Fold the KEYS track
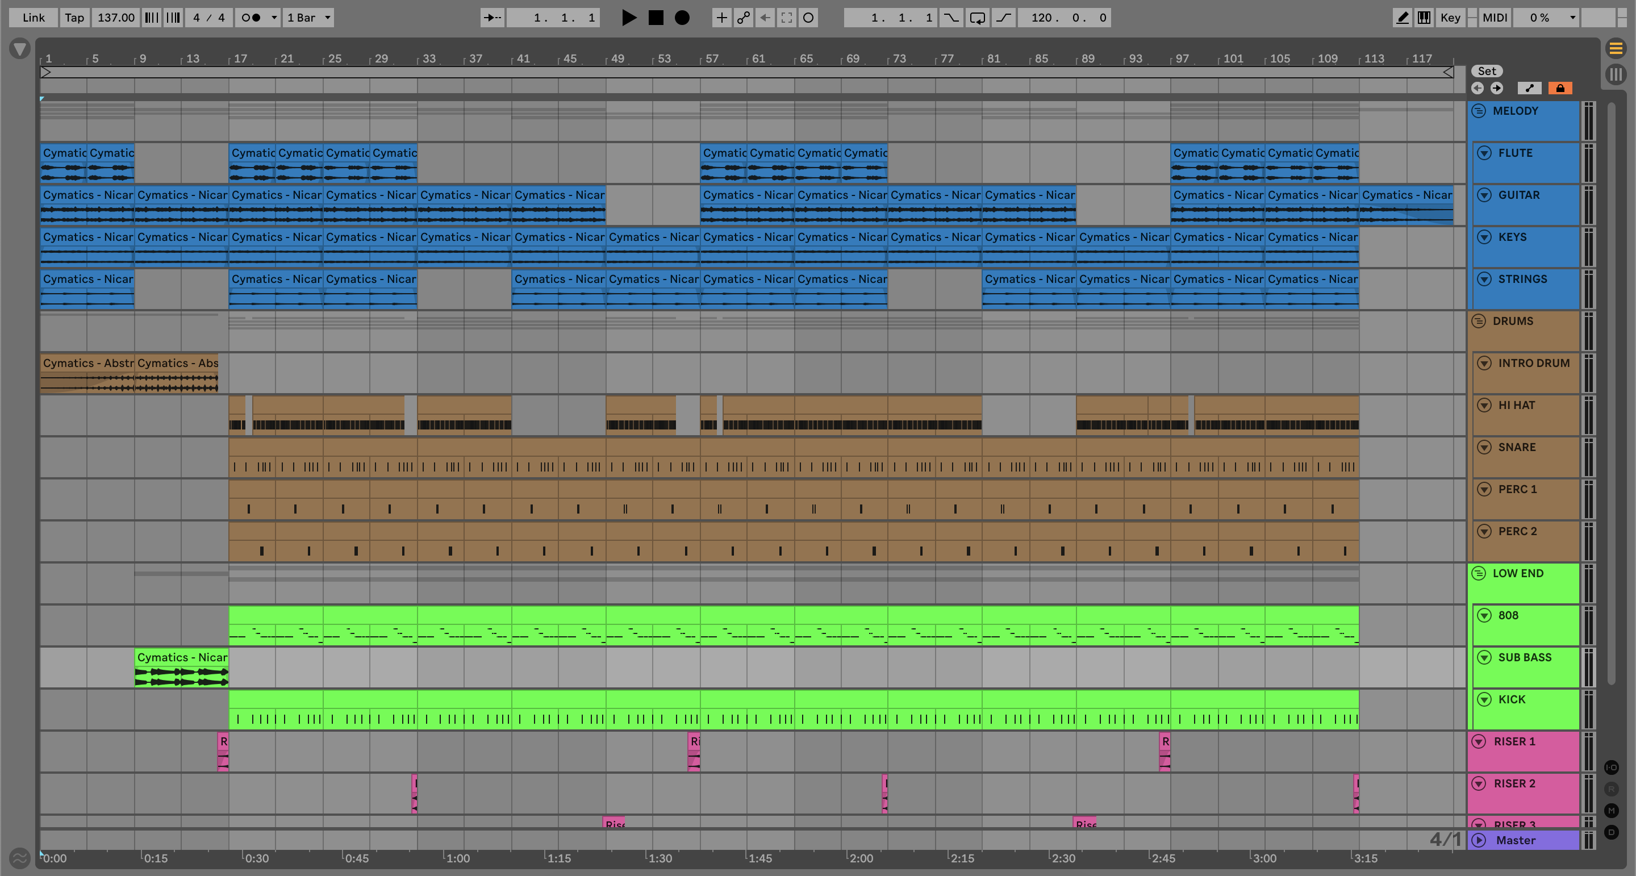Image resolution: width=1636 pixels, height=876 pixels. tap(1484, 237)
